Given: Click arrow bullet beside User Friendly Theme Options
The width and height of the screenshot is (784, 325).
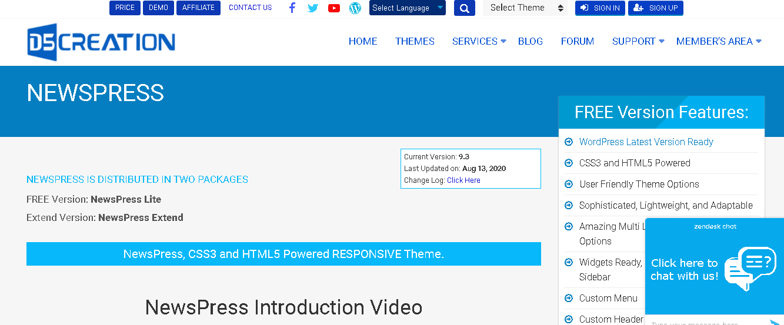Looking at the screenshot, I should click(x=569, y=184).
